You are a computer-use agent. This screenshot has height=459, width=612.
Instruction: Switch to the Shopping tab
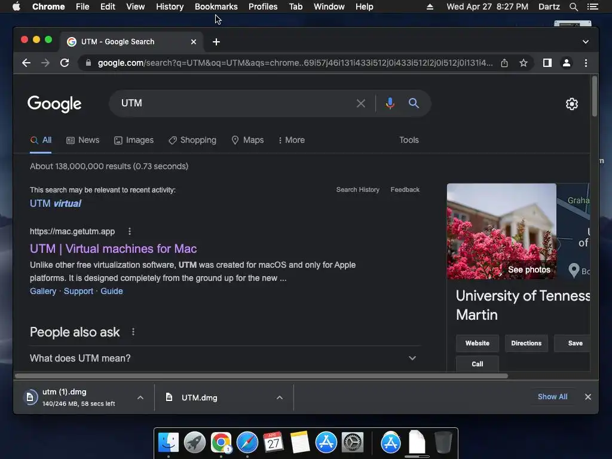pyautogui.click(x=192, y=140)
